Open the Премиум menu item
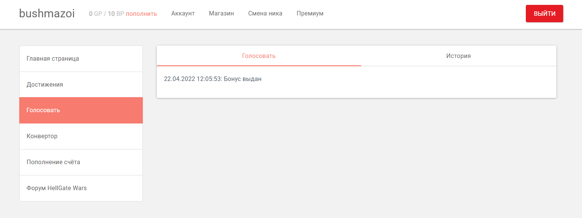 [x=310, y=14]
